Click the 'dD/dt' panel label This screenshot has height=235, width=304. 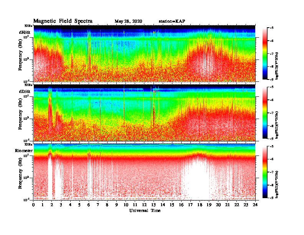click(x=25, y=91)
